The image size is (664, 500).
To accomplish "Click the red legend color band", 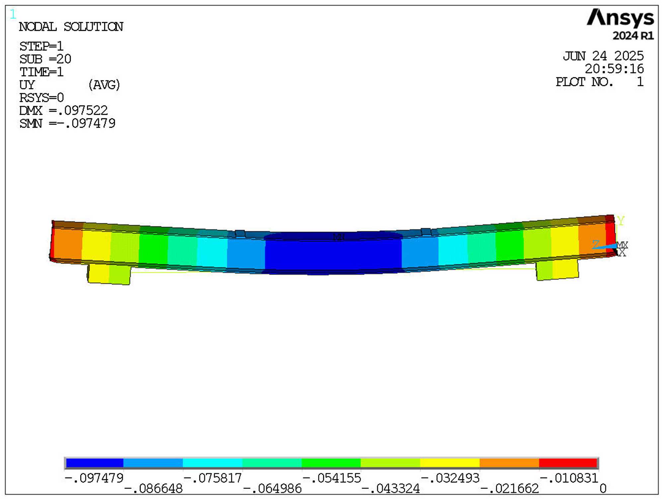I will (x=568, y=463).
